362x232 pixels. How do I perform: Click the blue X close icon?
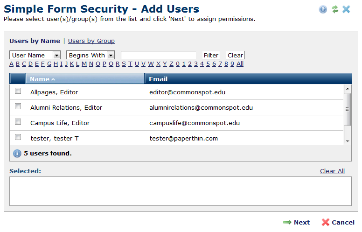[346, 9]
